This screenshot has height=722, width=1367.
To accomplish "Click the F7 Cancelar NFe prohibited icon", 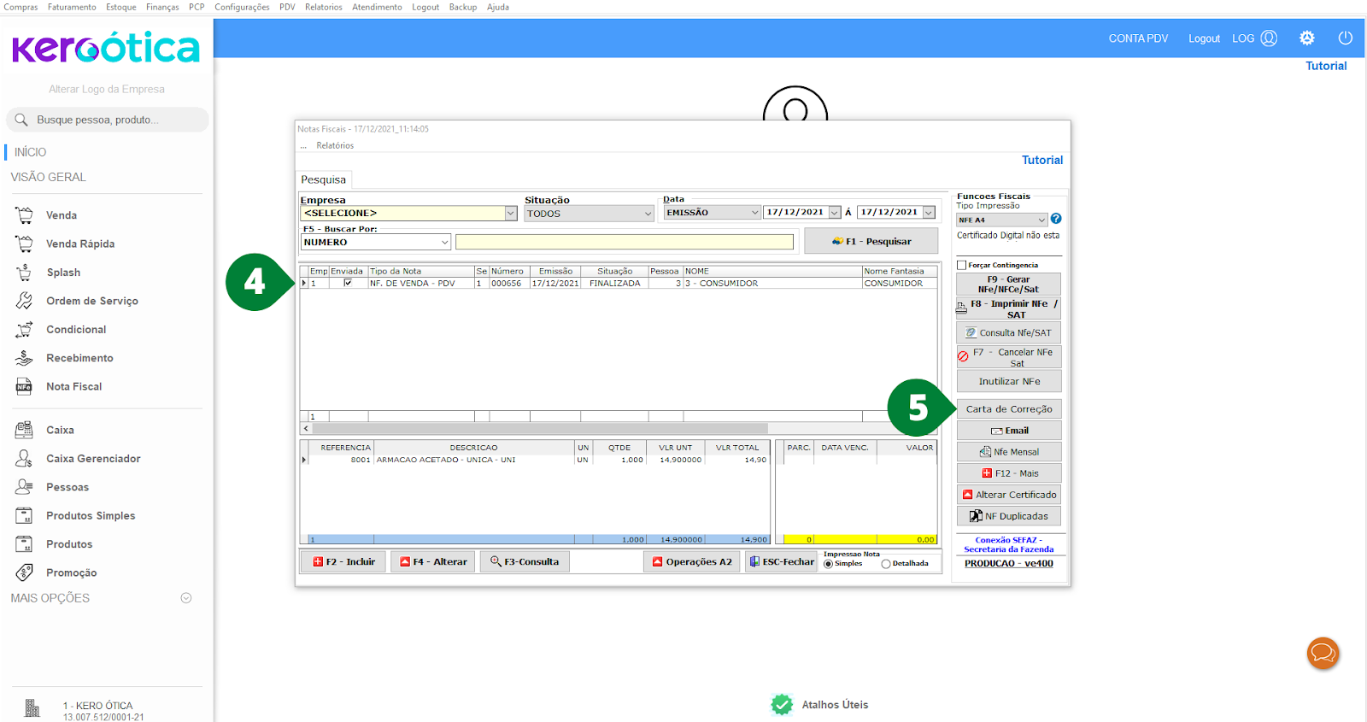I will (963, 356).
